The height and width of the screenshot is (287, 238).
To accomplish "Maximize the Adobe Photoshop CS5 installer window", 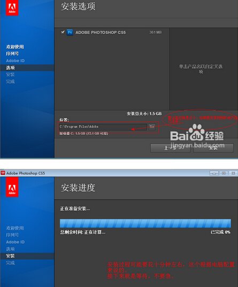I will pos(224,173).
